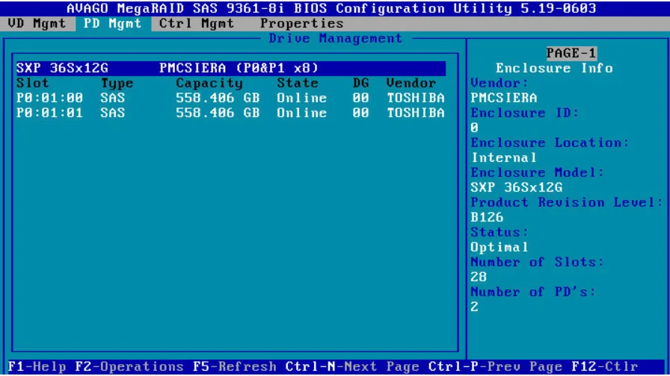
Task: Click the Type column header
Action: coord(117,83)
